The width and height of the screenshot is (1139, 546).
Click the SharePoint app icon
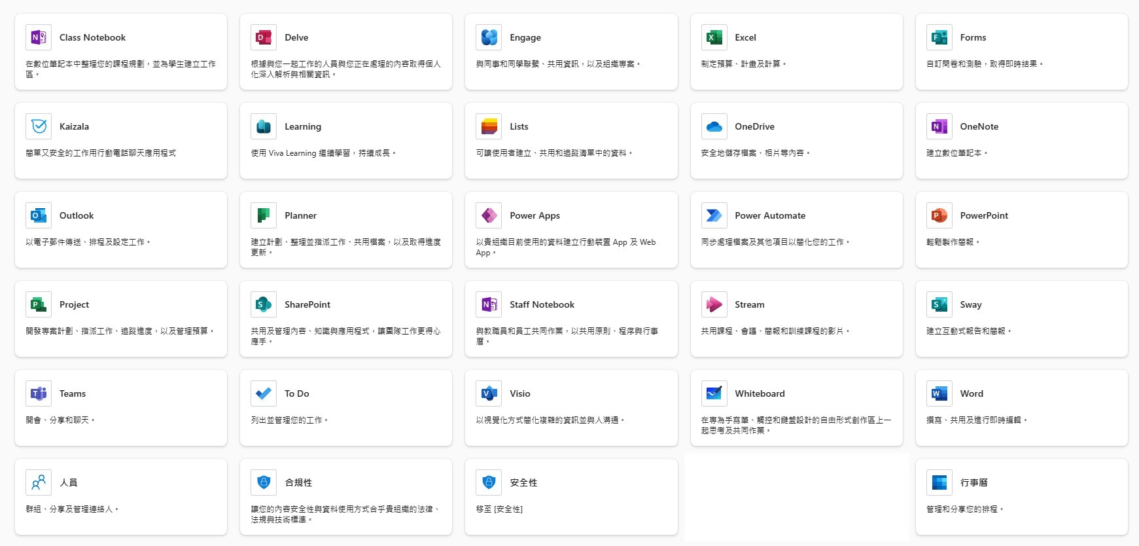[264, 304]
